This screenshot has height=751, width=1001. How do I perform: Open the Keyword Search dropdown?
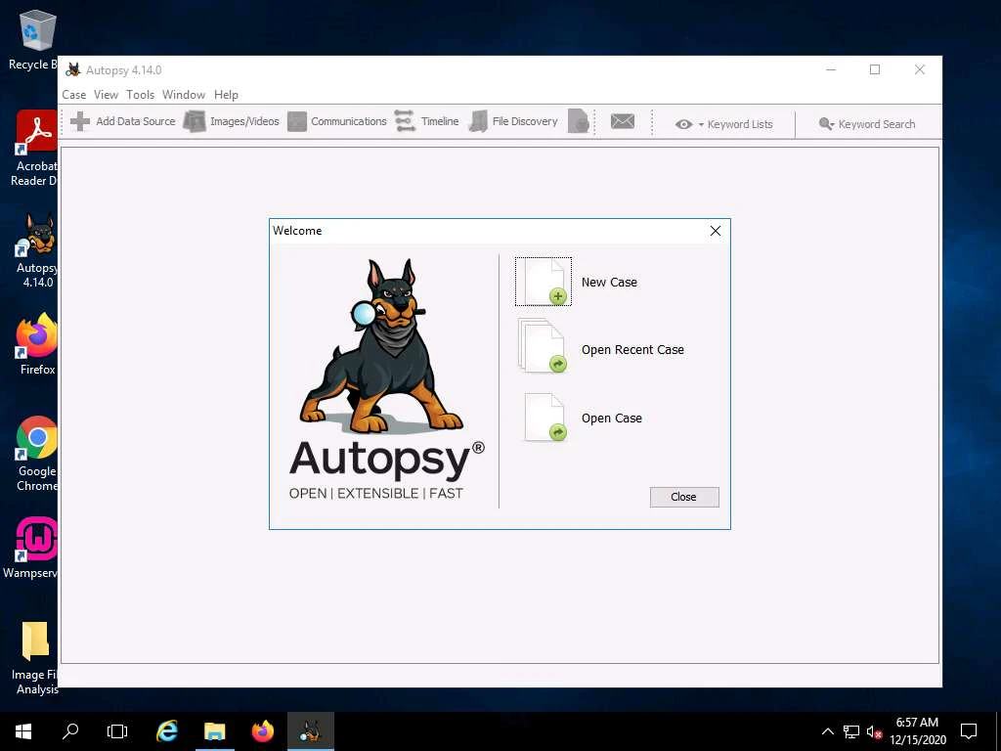[867, 124]
